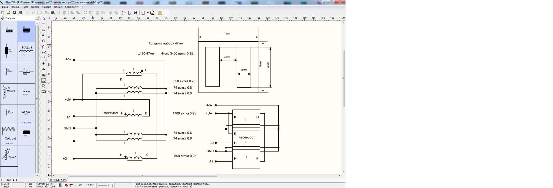The image size is (553, 188).
Task: Select the Rectangle drawing tool
Action: coord(44,24)
